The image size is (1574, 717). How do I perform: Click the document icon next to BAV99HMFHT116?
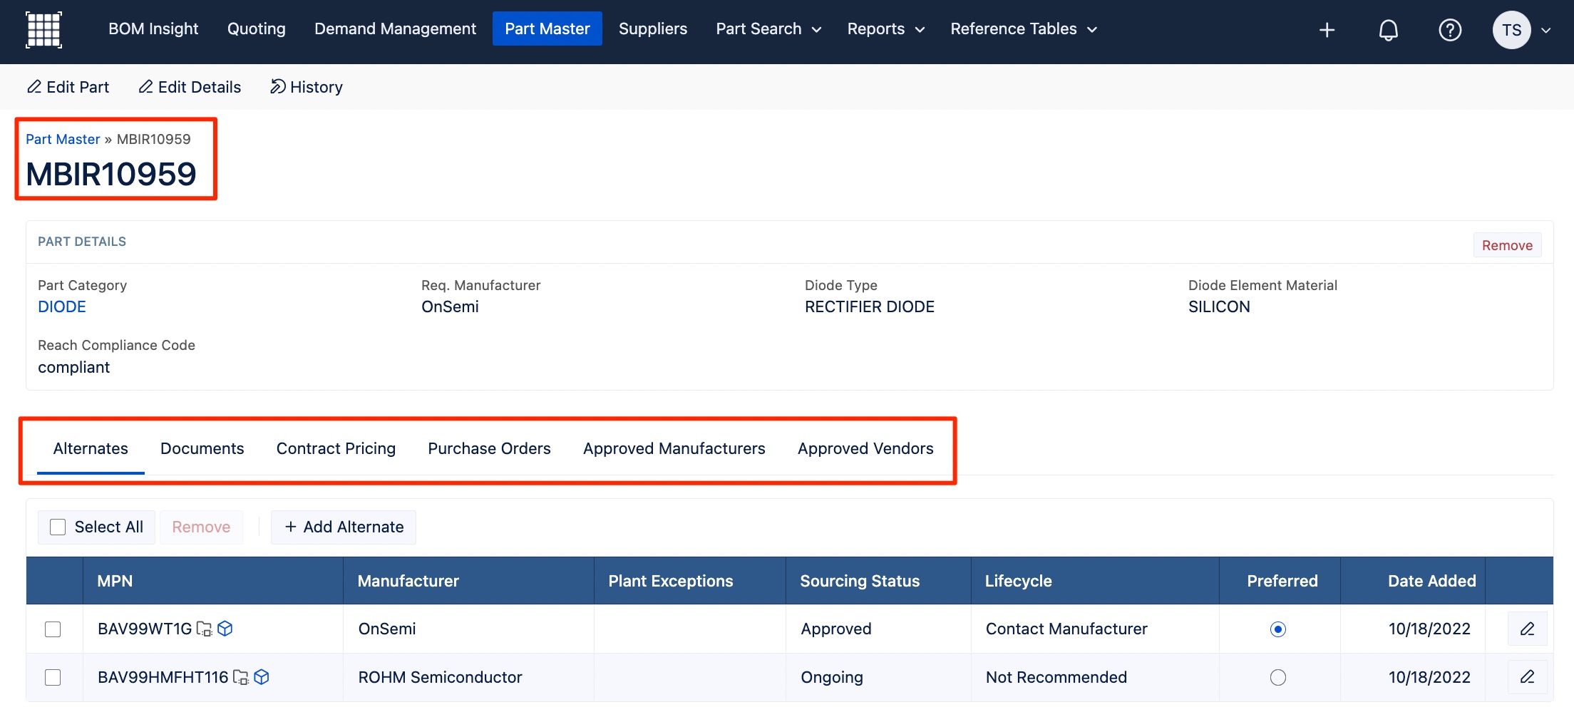point(241,677)
